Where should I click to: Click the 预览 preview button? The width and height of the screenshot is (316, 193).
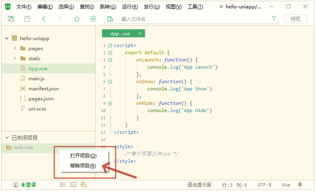(x=295, y=19)
